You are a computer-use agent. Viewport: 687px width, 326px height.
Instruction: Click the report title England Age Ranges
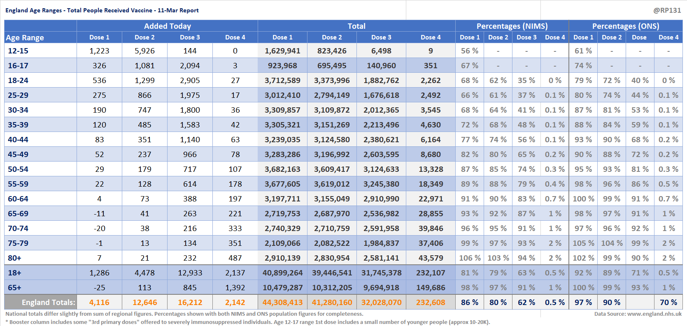tap(102, 10)
